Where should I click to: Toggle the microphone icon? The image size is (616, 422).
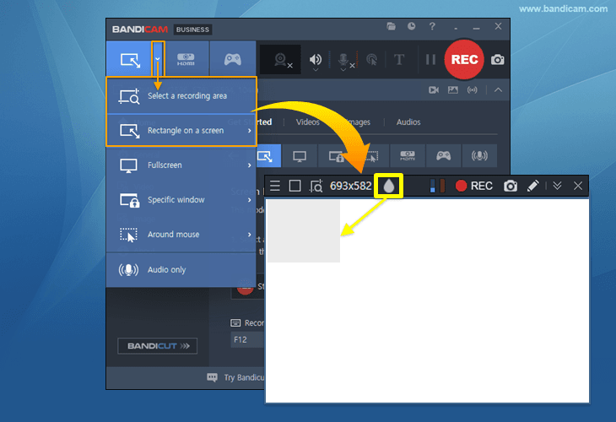(344, 60)
